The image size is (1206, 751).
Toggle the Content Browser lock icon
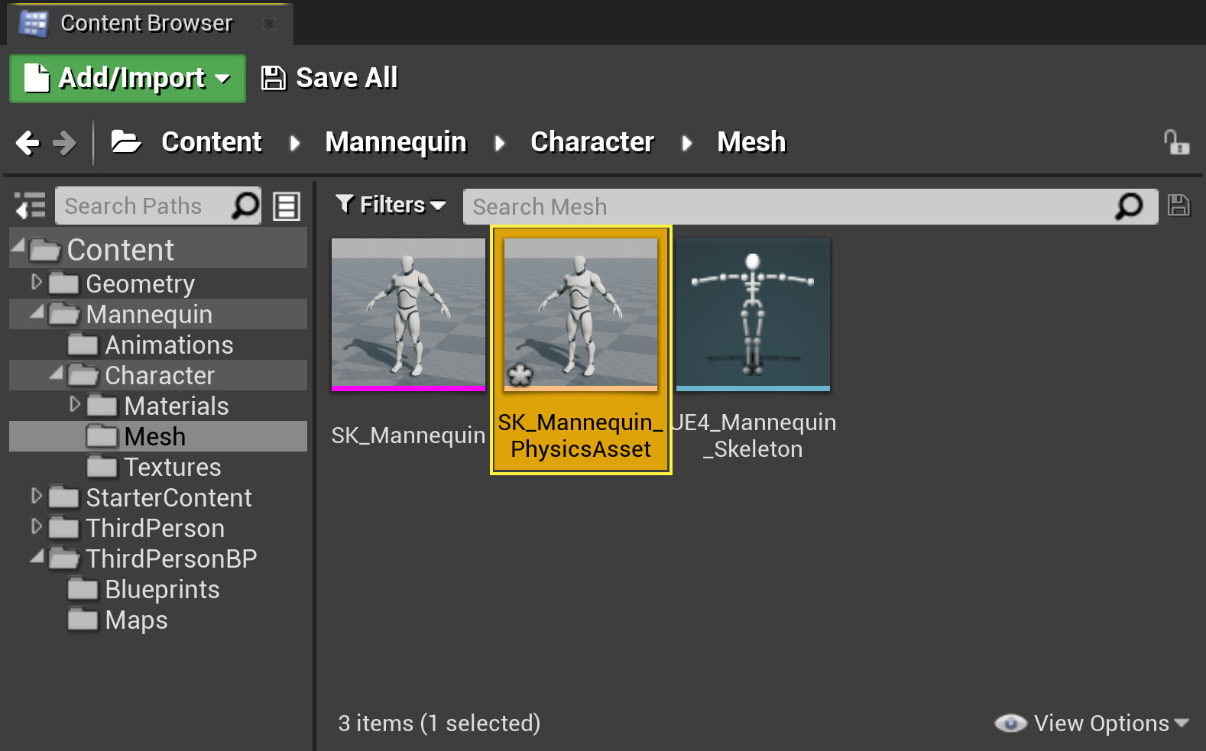1176,142
